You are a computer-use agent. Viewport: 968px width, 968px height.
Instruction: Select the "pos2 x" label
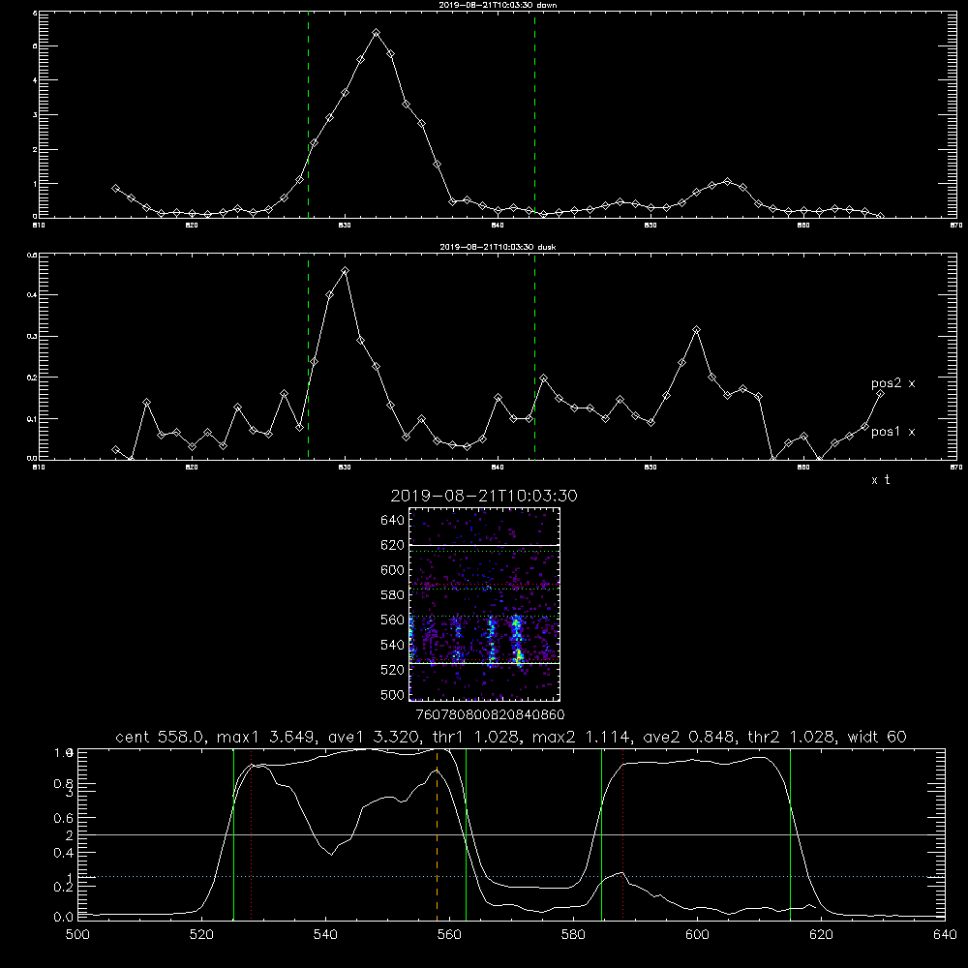[892, 383]
